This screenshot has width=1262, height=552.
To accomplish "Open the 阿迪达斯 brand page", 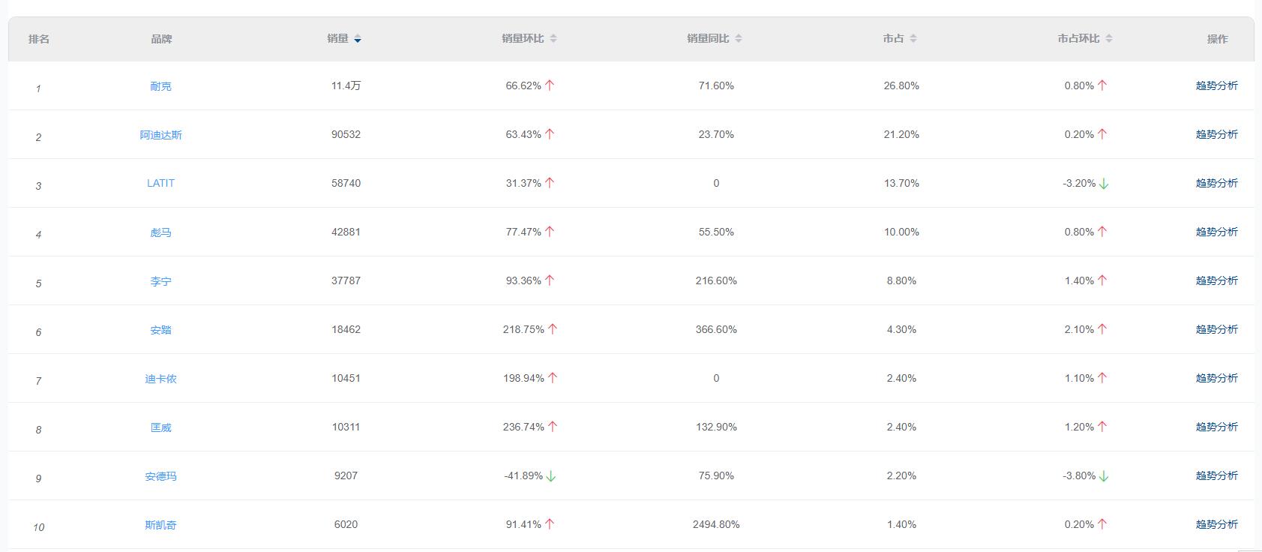I will pos(160,135).
